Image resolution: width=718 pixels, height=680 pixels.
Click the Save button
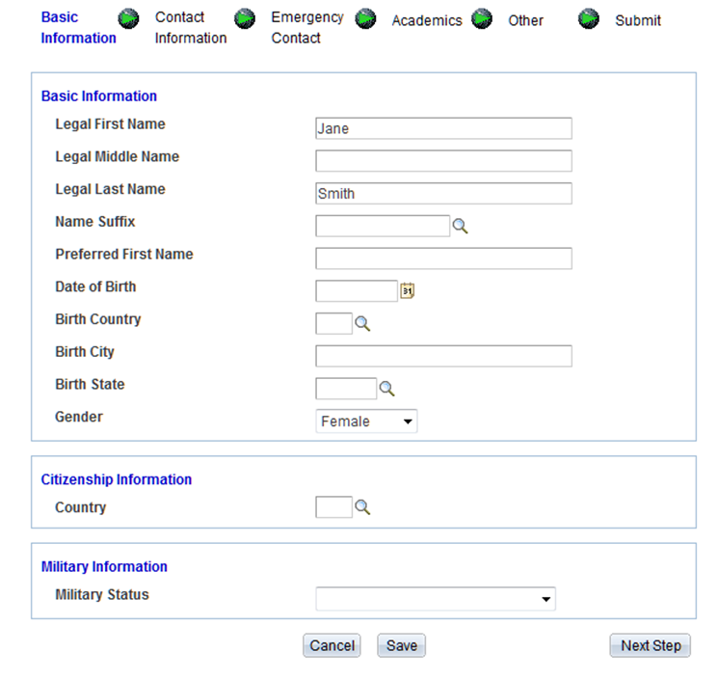coord(402,645)
